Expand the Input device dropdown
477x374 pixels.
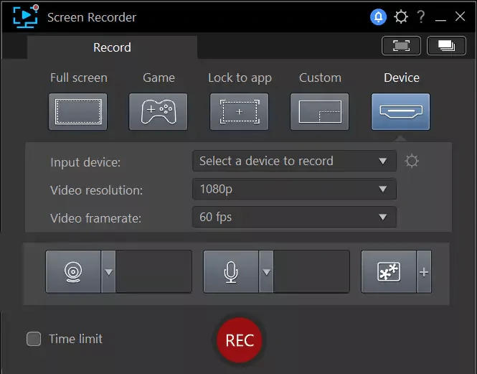click(294, 161)
